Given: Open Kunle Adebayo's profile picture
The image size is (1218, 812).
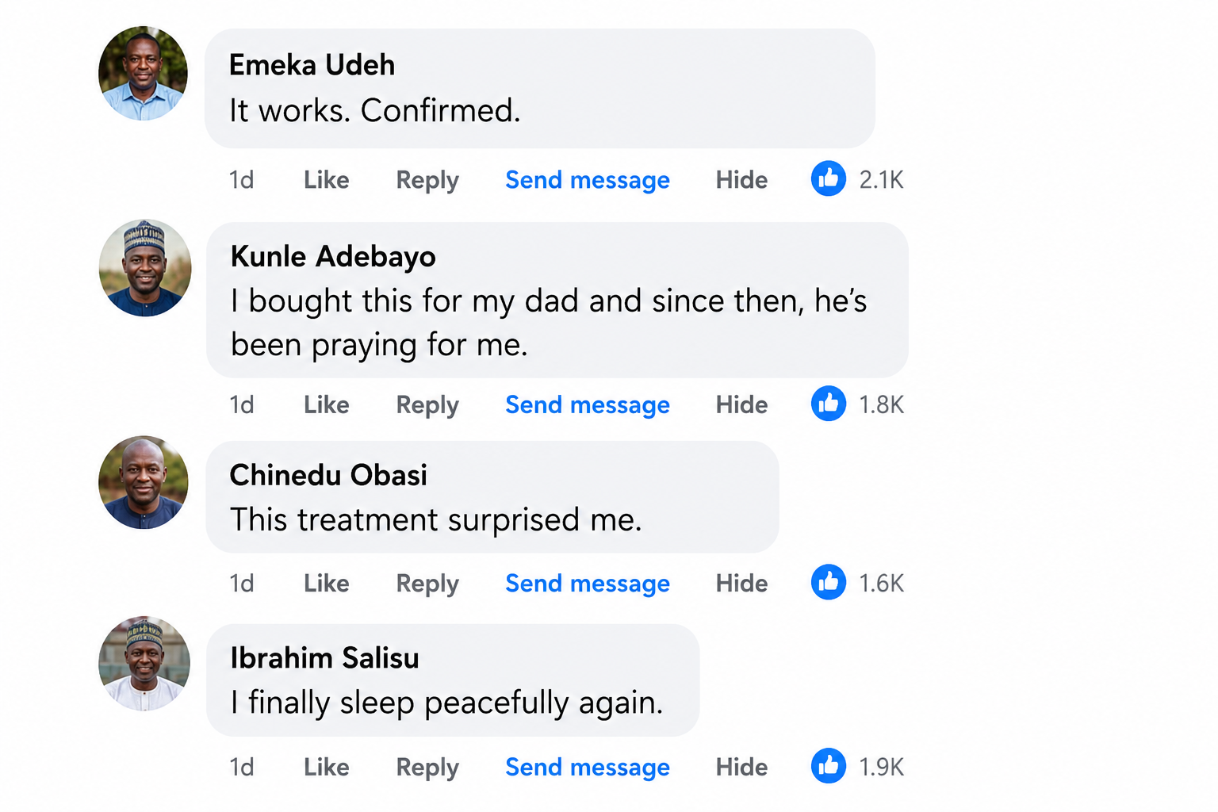Looking at the screenshot, I should tap(144, 268).
